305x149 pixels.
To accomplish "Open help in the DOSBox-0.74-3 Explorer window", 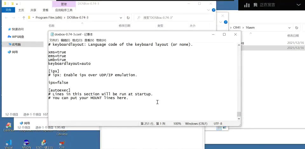I will coord(213,10).
